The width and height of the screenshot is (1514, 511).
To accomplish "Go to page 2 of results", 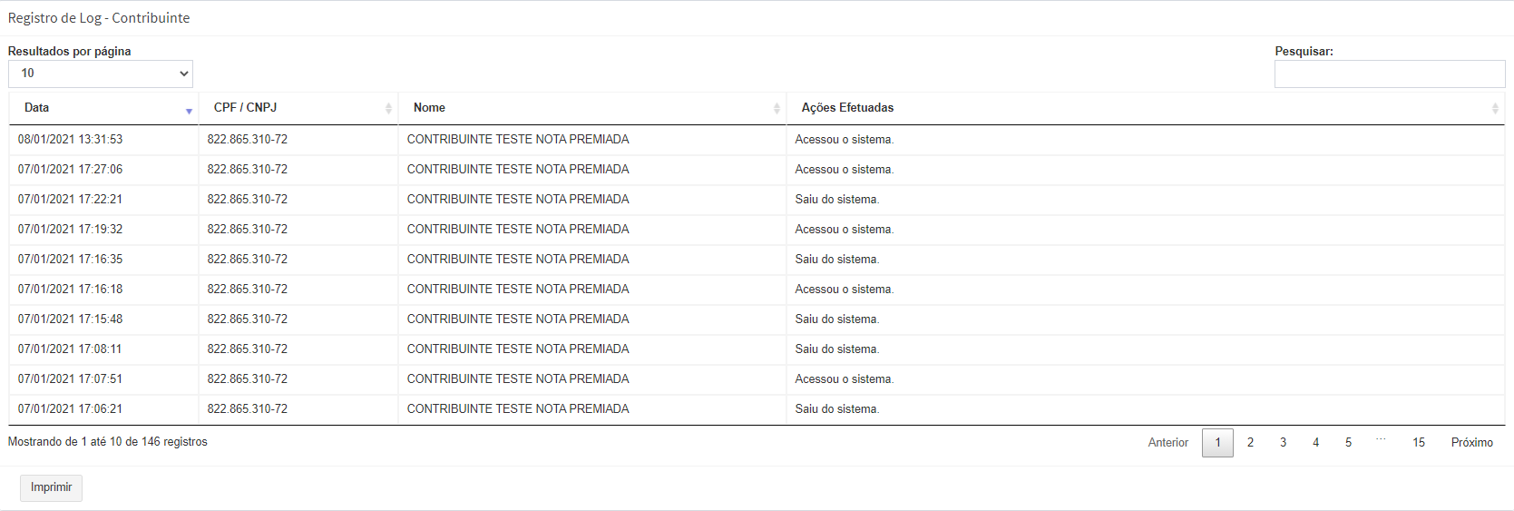I will click(1250, 443).
